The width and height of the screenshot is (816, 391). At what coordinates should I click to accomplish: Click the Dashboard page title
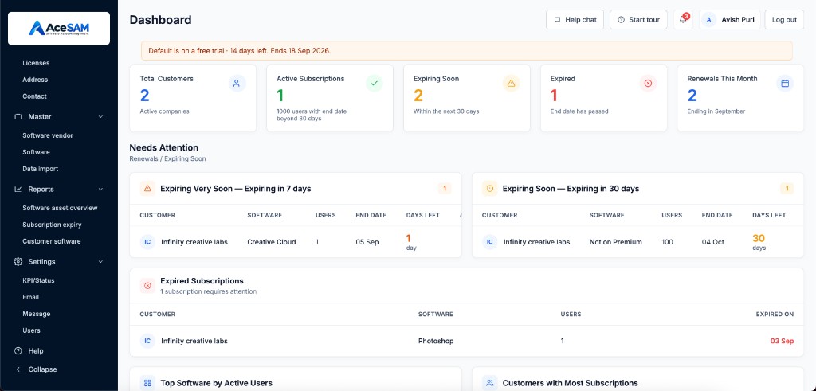point(160,20)
